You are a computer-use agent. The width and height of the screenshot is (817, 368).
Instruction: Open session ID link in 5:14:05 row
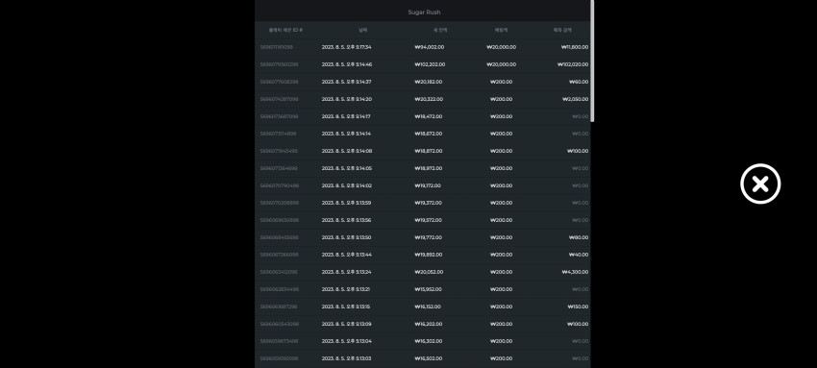278,168
